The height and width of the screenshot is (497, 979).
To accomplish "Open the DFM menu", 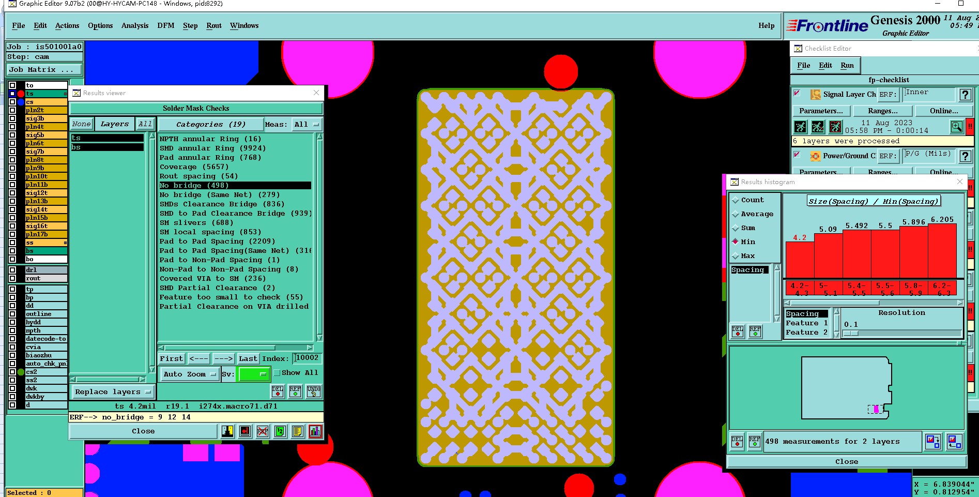I will [166, 26].
